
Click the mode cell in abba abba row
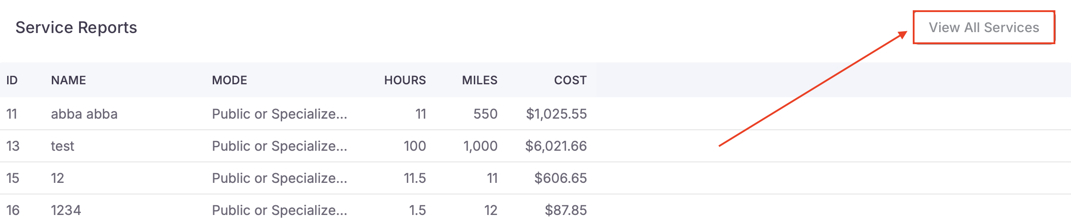coord(279,114)
